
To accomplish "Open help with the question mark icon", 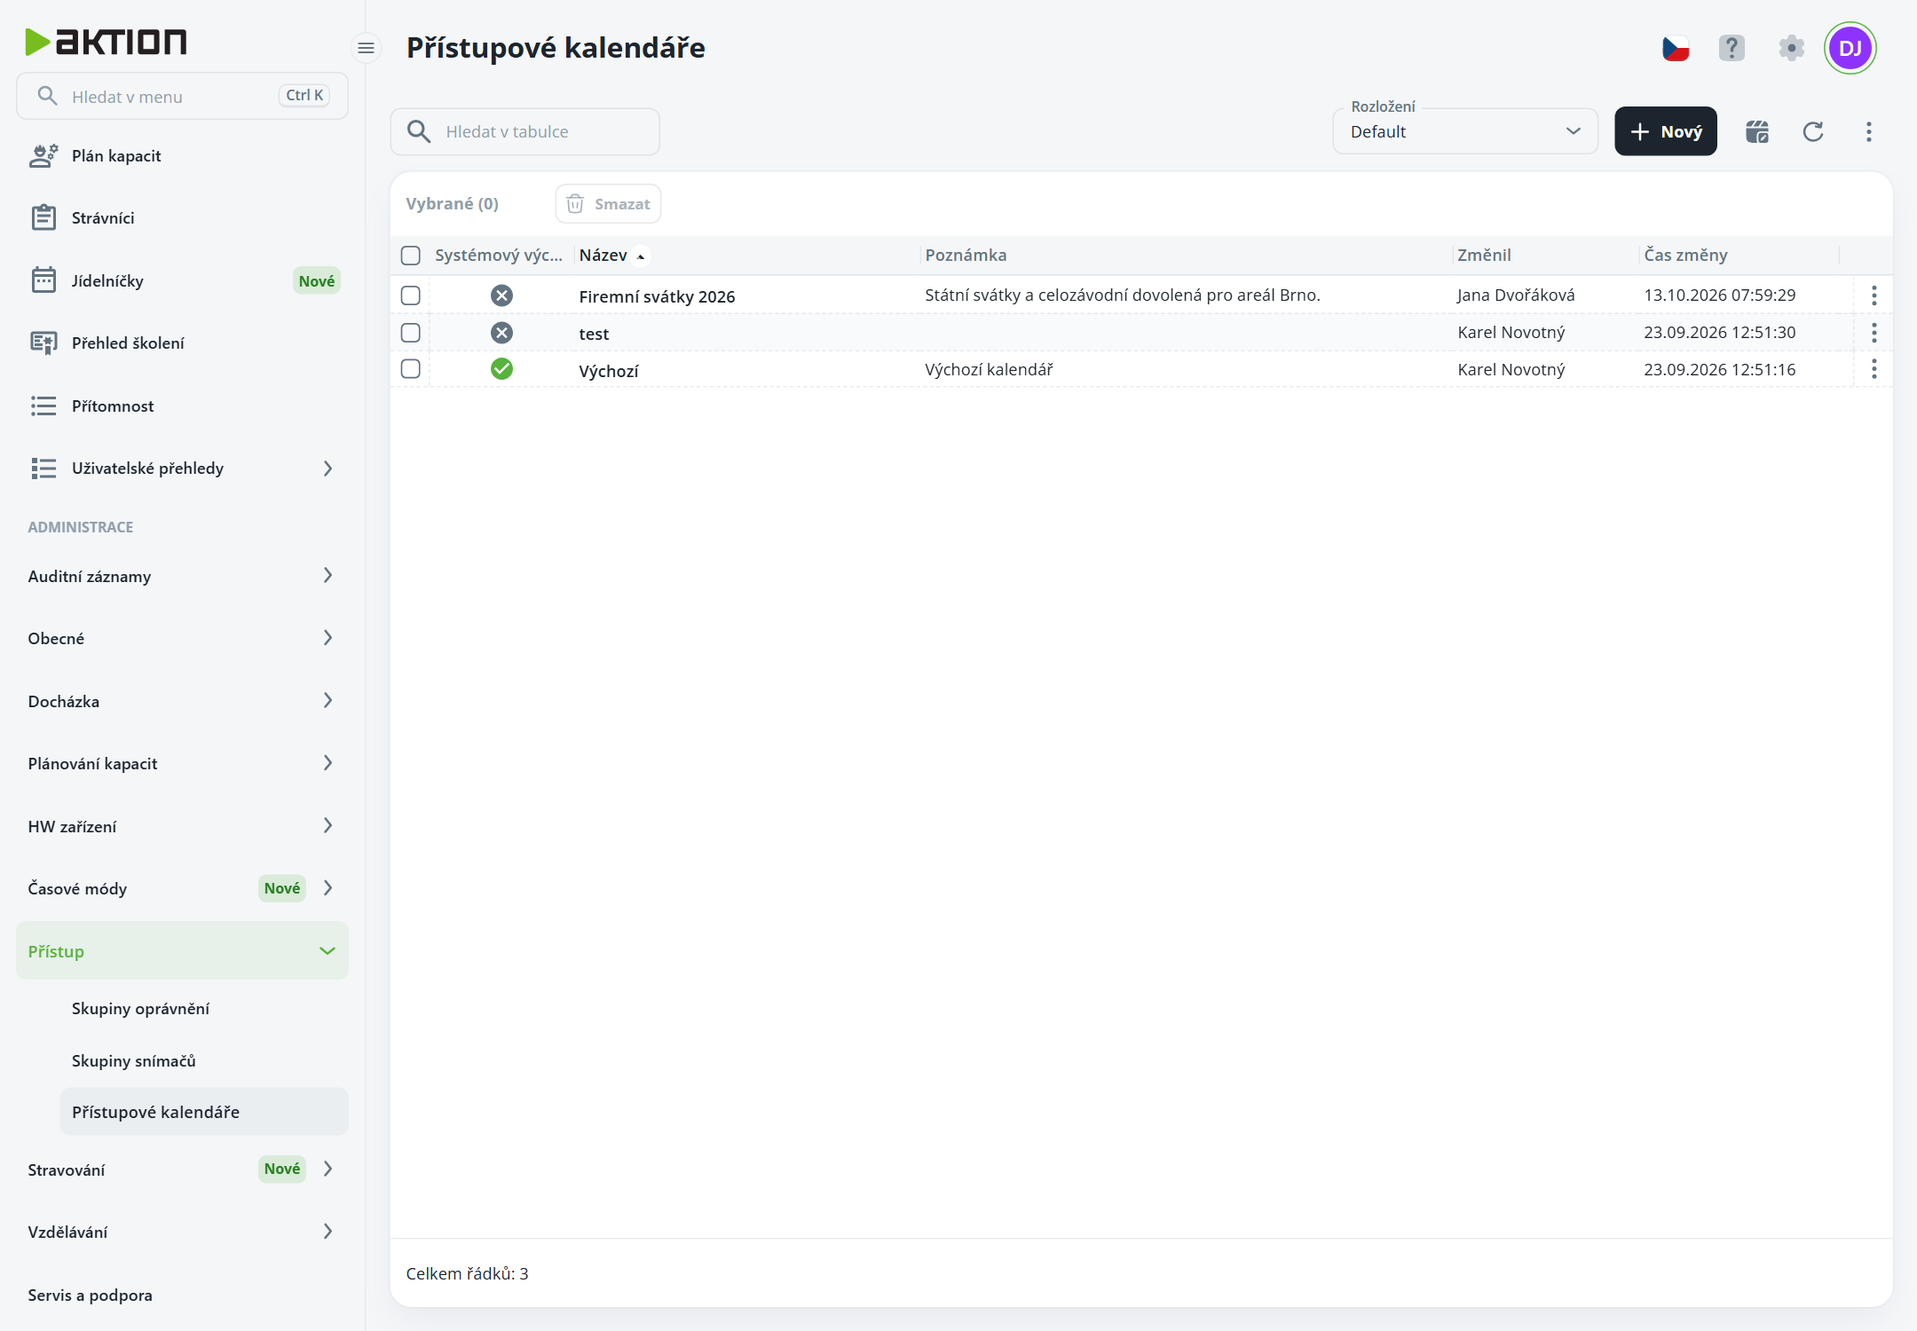I will coord(1732,48).
